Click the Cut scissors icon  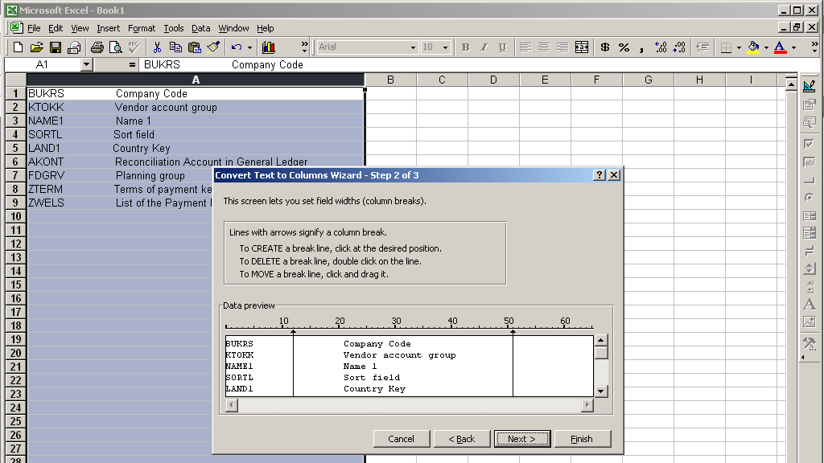[158, 47]
